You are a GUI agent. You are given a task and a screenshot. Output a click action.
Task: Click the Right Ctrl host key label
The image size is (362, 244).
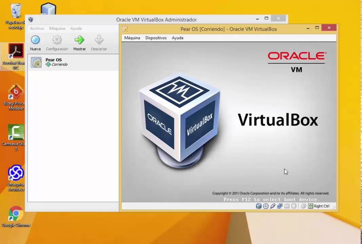point(322,206)
